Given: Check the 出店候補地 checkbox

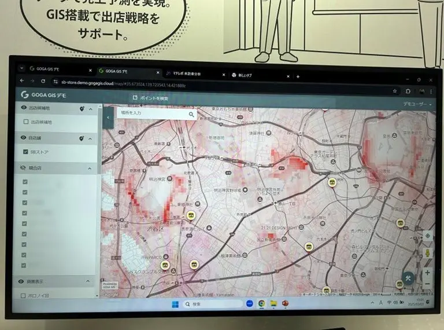Looking at the screenshot, I should pos(26,122).
